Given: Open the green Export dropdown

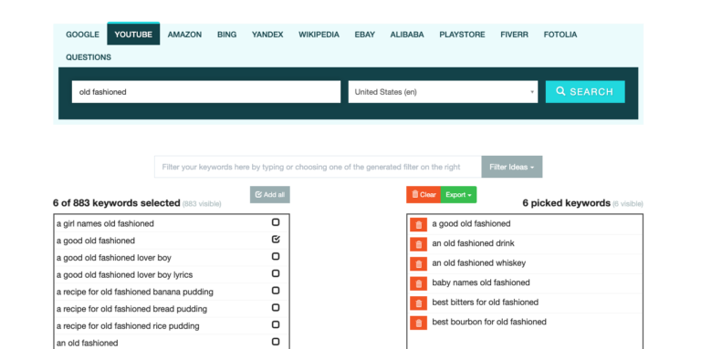Looking at the screenshot, I should 459,195.
